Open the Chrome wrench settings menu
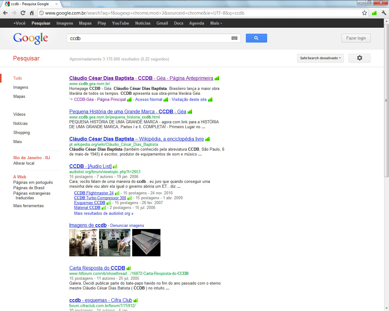 pyautogui.click(x=384, y=13)
